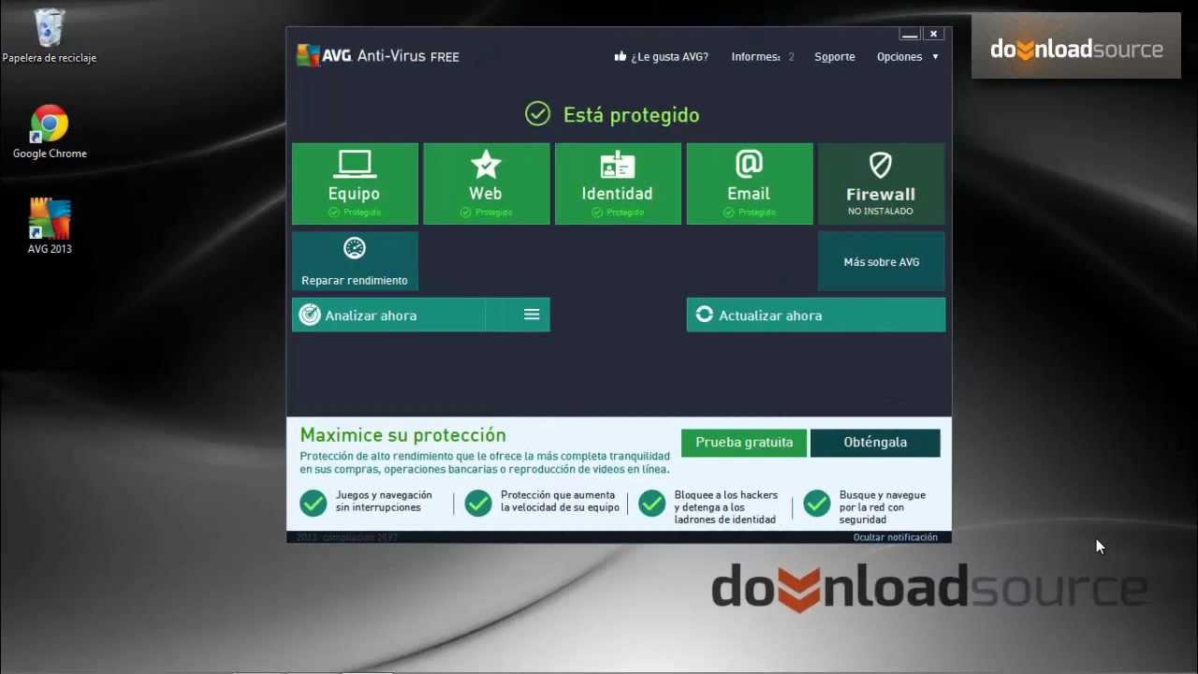Expand the Opciones dropdown menu
The width and height of the screenshot is (1198, 674).
coord(907,57)
